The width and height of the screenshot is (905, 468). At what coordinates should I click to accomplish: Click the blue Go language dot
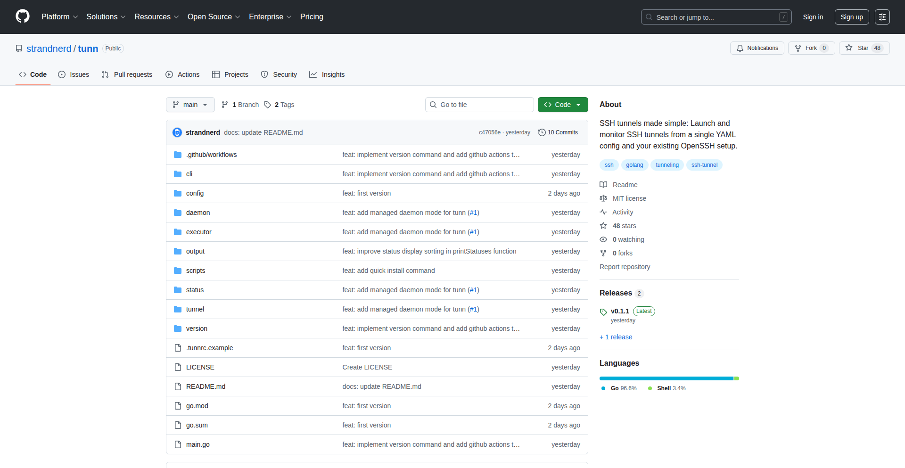point(603,388)
